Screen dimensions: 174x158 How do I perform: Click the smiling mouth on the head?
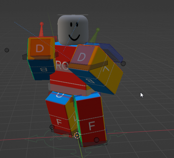74,38
